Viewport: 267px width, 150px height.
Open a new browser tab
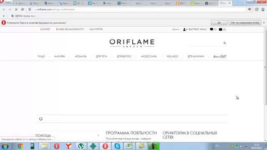235,3
